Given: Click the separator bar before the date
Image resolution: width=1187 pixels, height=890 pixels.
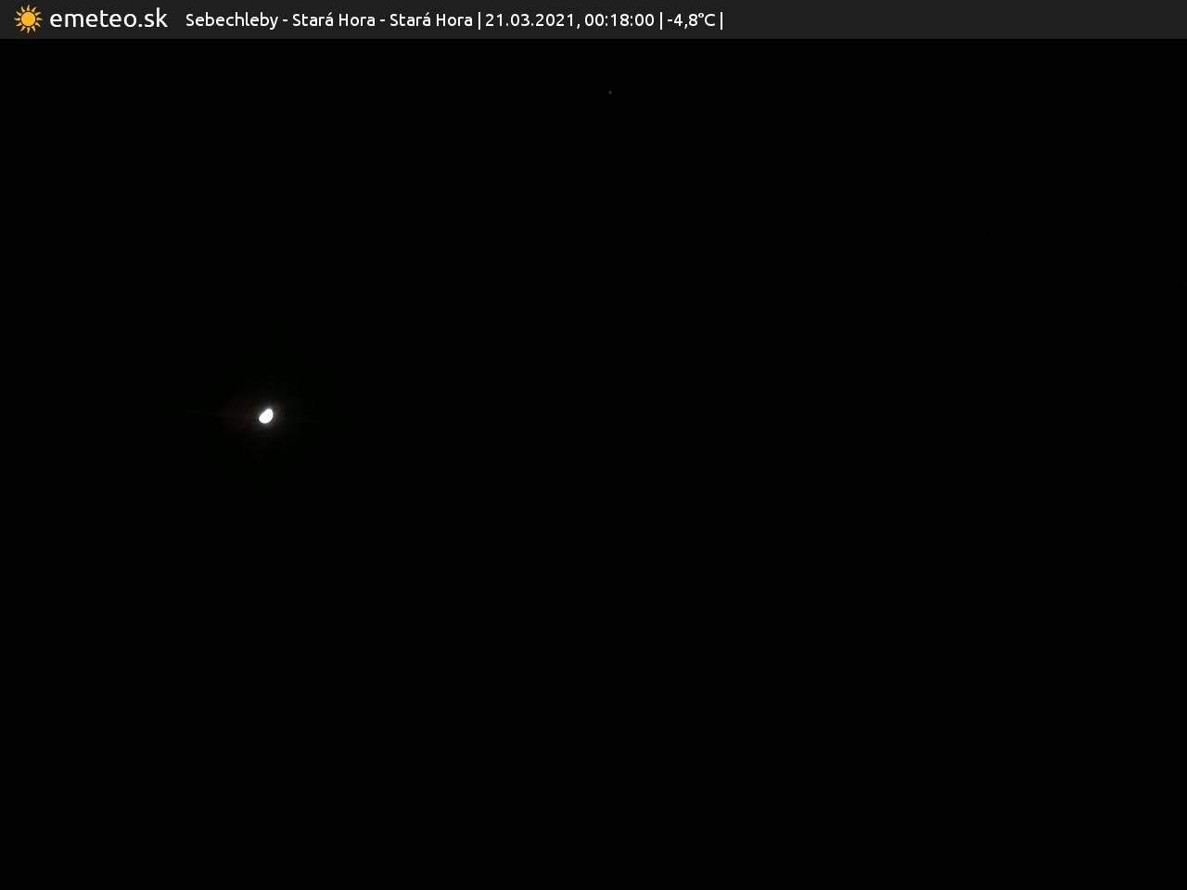Looking at the screenshot, I should [479, 19].
